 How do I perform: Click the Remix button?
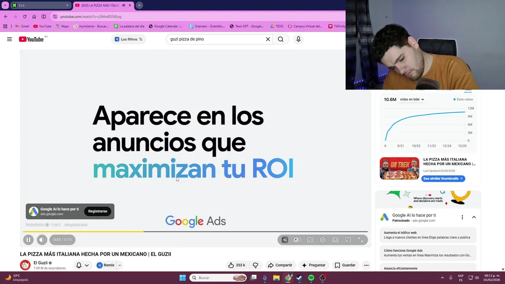coord(106,265)
